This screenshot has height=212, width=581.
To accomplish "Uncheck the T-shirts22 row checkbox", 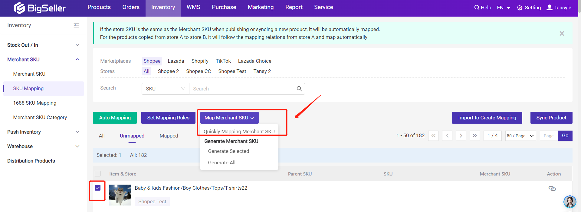I will pyautogui.click(x=97, y=188).
